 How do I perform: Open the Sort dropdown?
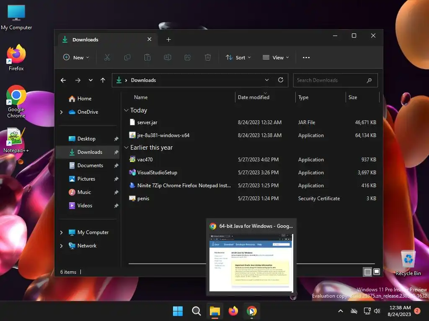point(238,57)
